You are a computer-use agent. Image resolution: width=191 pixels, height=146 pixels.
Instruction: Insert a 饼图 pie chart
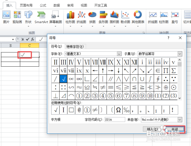pos(92,18)
